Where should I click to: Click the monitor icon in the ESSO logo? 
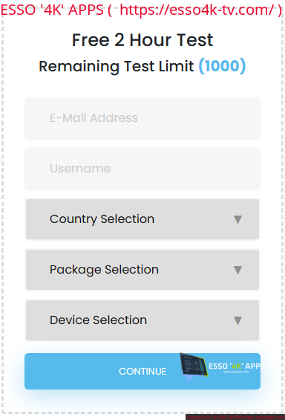click(x=194, y=366)
